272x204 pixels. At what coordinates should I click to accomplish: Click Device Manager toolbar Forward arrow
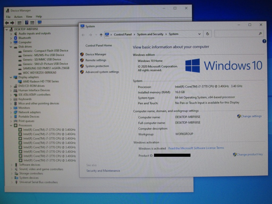click(12, 23)
